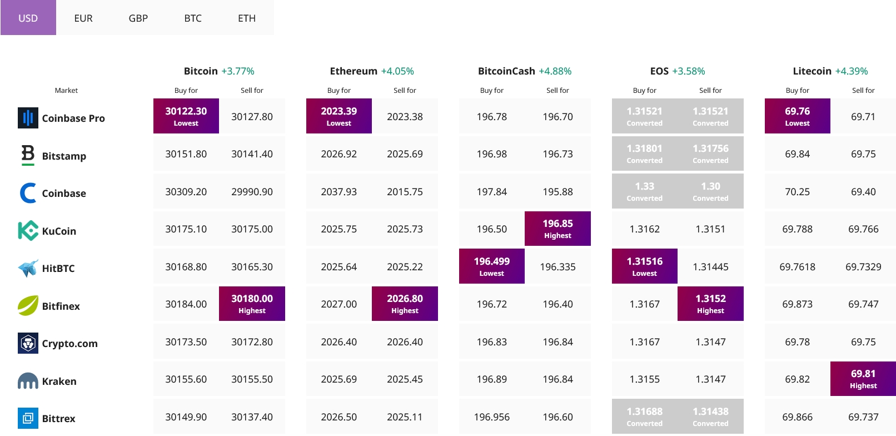Image resolution: width=896 pixels, height=436 pixels.
Task: Click the Bitfinex leaf logo icon
Action: click(x=28, y=305)
